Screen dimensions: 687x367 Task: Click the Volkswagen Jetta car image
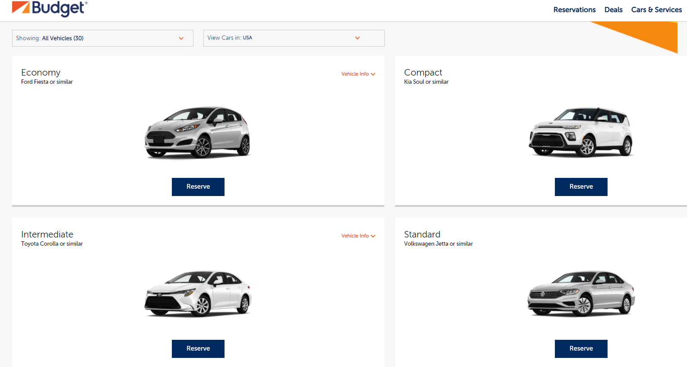pyautogui.click(x=581, y=294)
